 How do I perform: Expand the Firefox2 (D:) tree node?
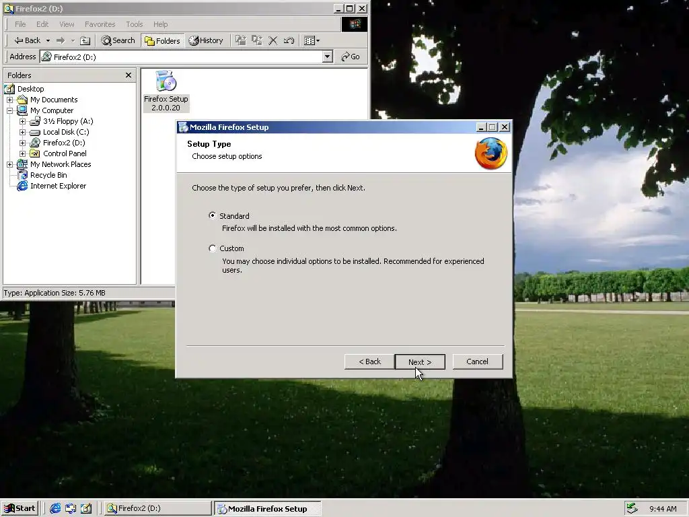click(22, 143)
